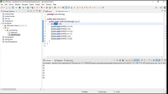Click the tip lightbulb in status bar
168x94 pixels.
click(165, 92)
